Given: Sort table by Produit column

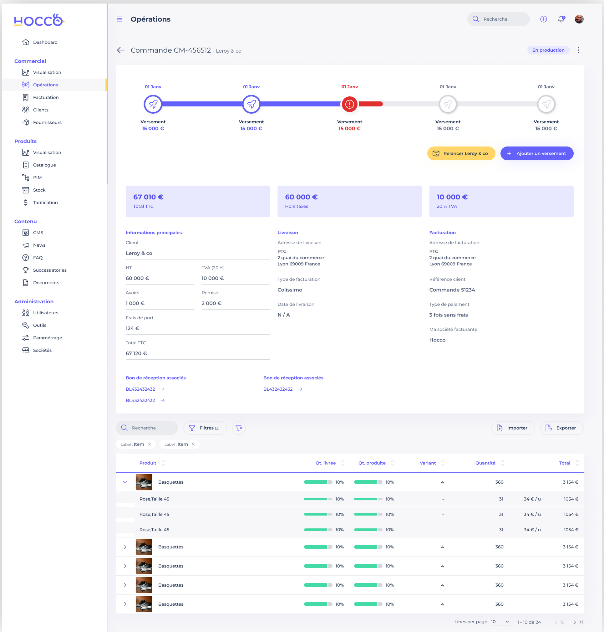Looking at the screenshot, I should pyautogui.click(x=163, y=463).
